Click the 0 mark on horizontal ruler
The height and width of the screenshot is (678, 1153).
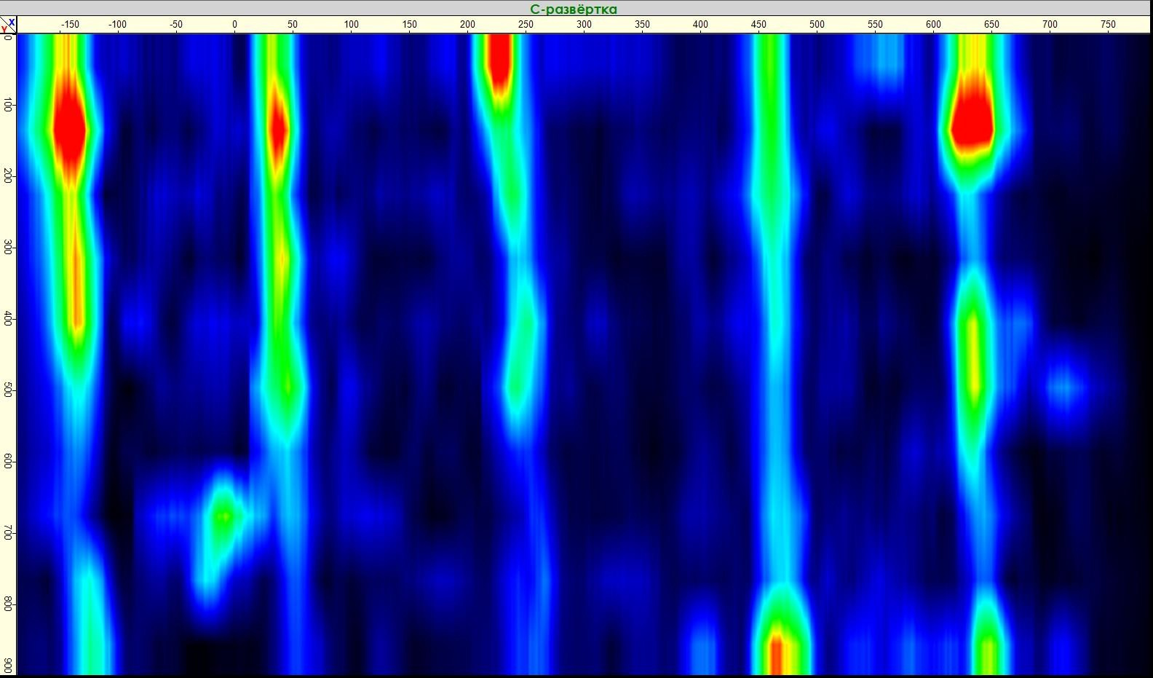click(x=234, y=25)
